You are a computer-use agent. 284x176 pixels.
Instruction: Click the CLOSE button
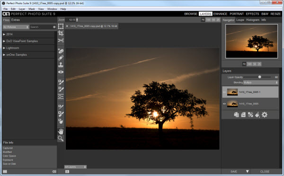pyautogui.click(x=265, y=171)
